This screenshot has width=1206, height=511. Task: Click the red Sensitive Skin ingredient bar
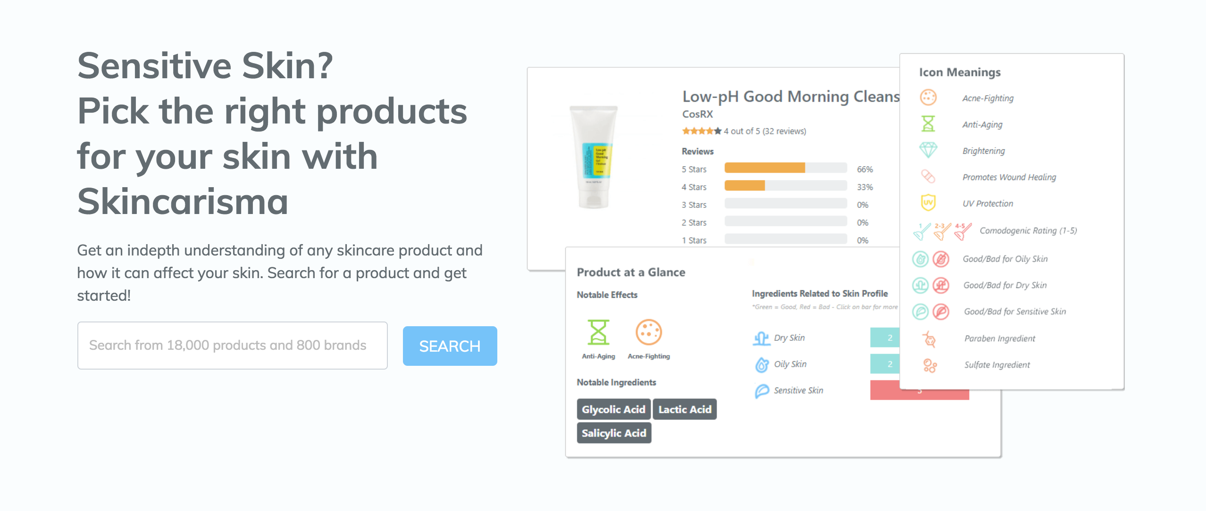tap(919, 392)
